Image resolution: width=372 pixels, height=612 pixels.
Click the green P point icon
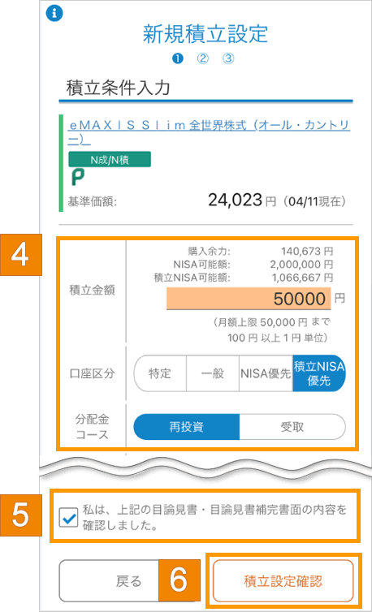pos(77,177)
